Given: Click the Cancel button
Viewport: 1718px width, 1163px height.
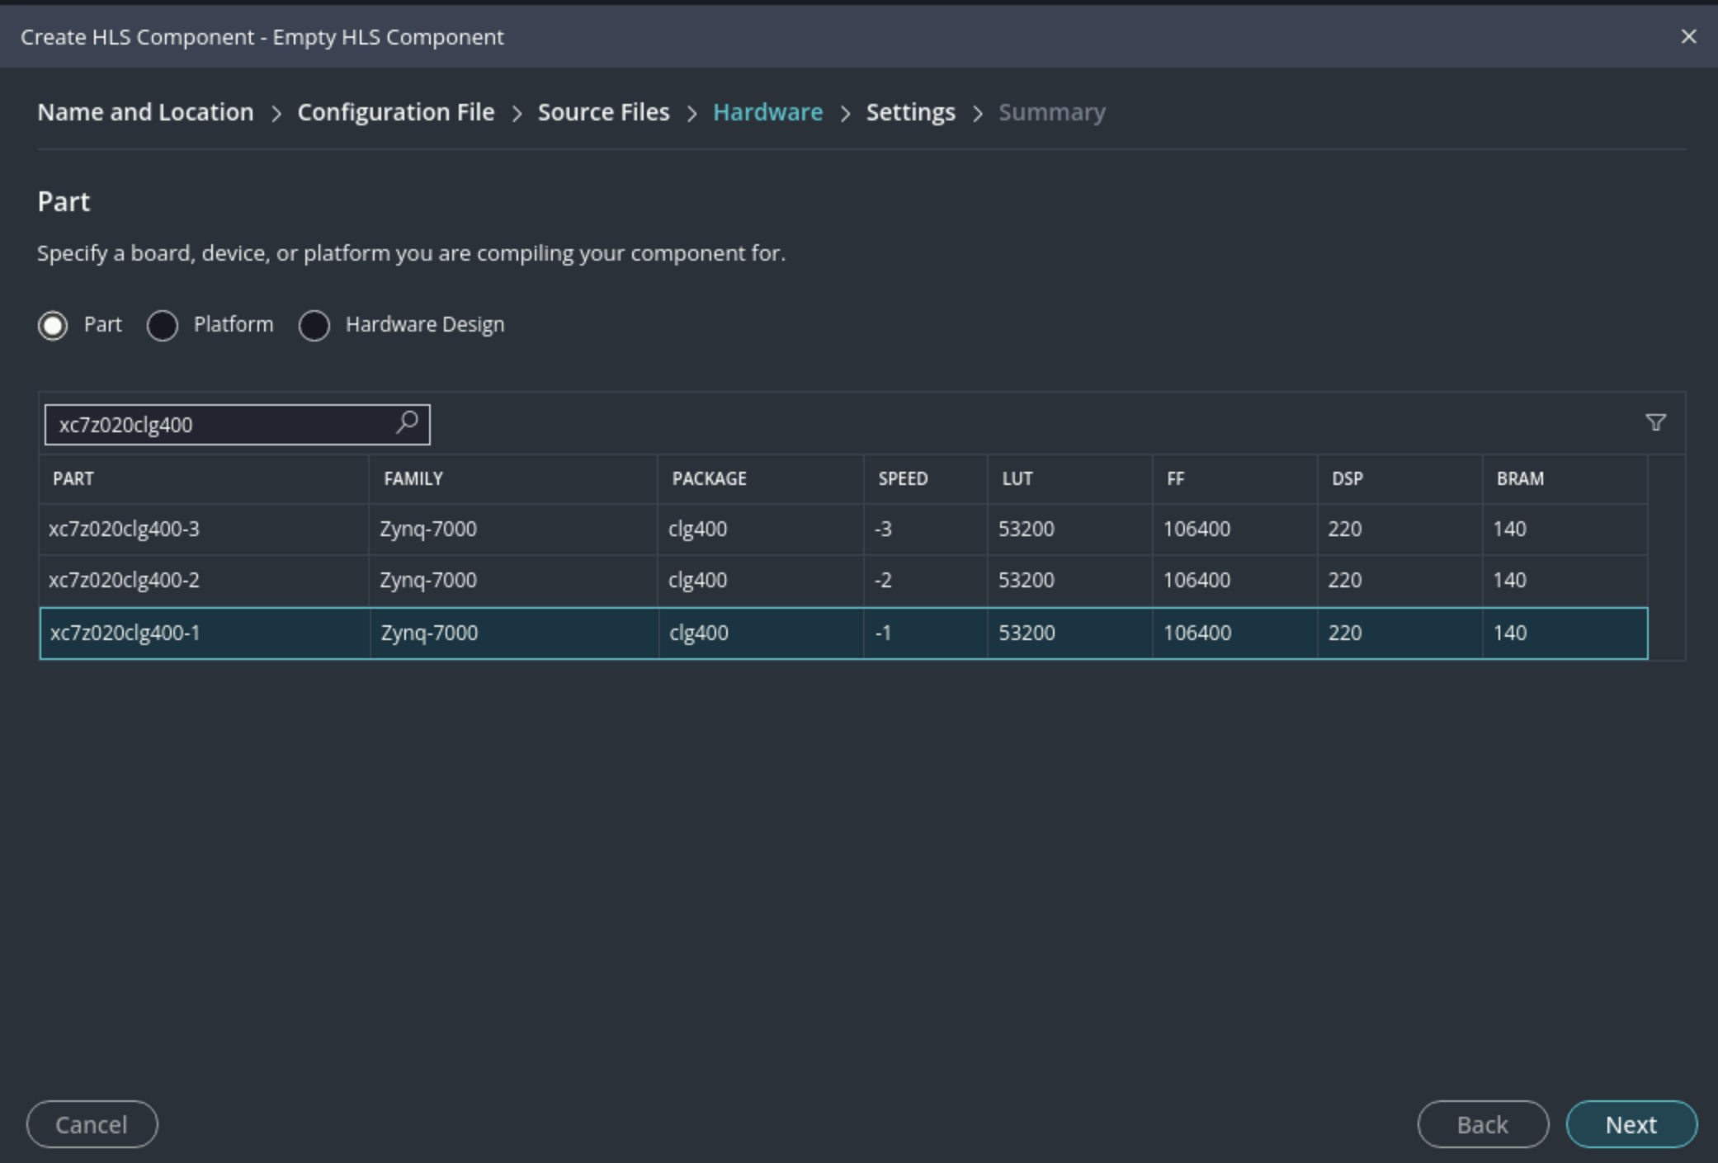Looking at the screenshot, I should click(x=92, y=1124).
